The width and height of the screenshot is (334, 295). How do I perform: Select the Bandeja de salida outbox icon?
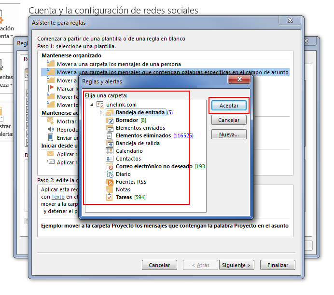[109, 143]
